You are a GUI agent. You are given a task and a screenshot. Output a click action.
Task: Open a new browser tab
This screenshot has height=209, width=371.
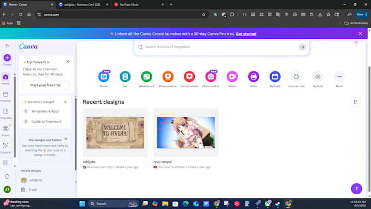[171, 4]
